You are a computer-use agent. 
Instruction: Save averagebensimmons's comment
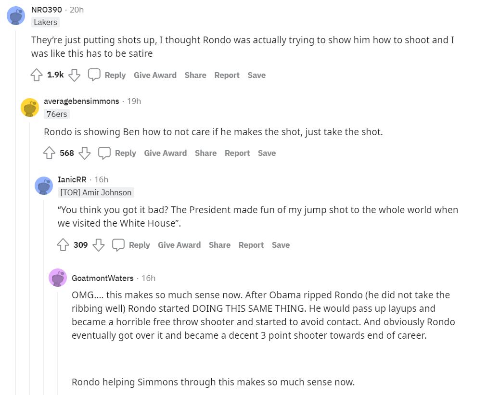coord(267,153)
